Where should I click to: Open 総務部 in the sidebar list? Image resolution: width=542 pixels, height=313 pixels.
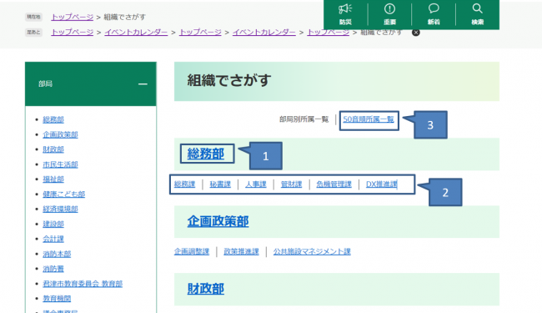(53, 119)
